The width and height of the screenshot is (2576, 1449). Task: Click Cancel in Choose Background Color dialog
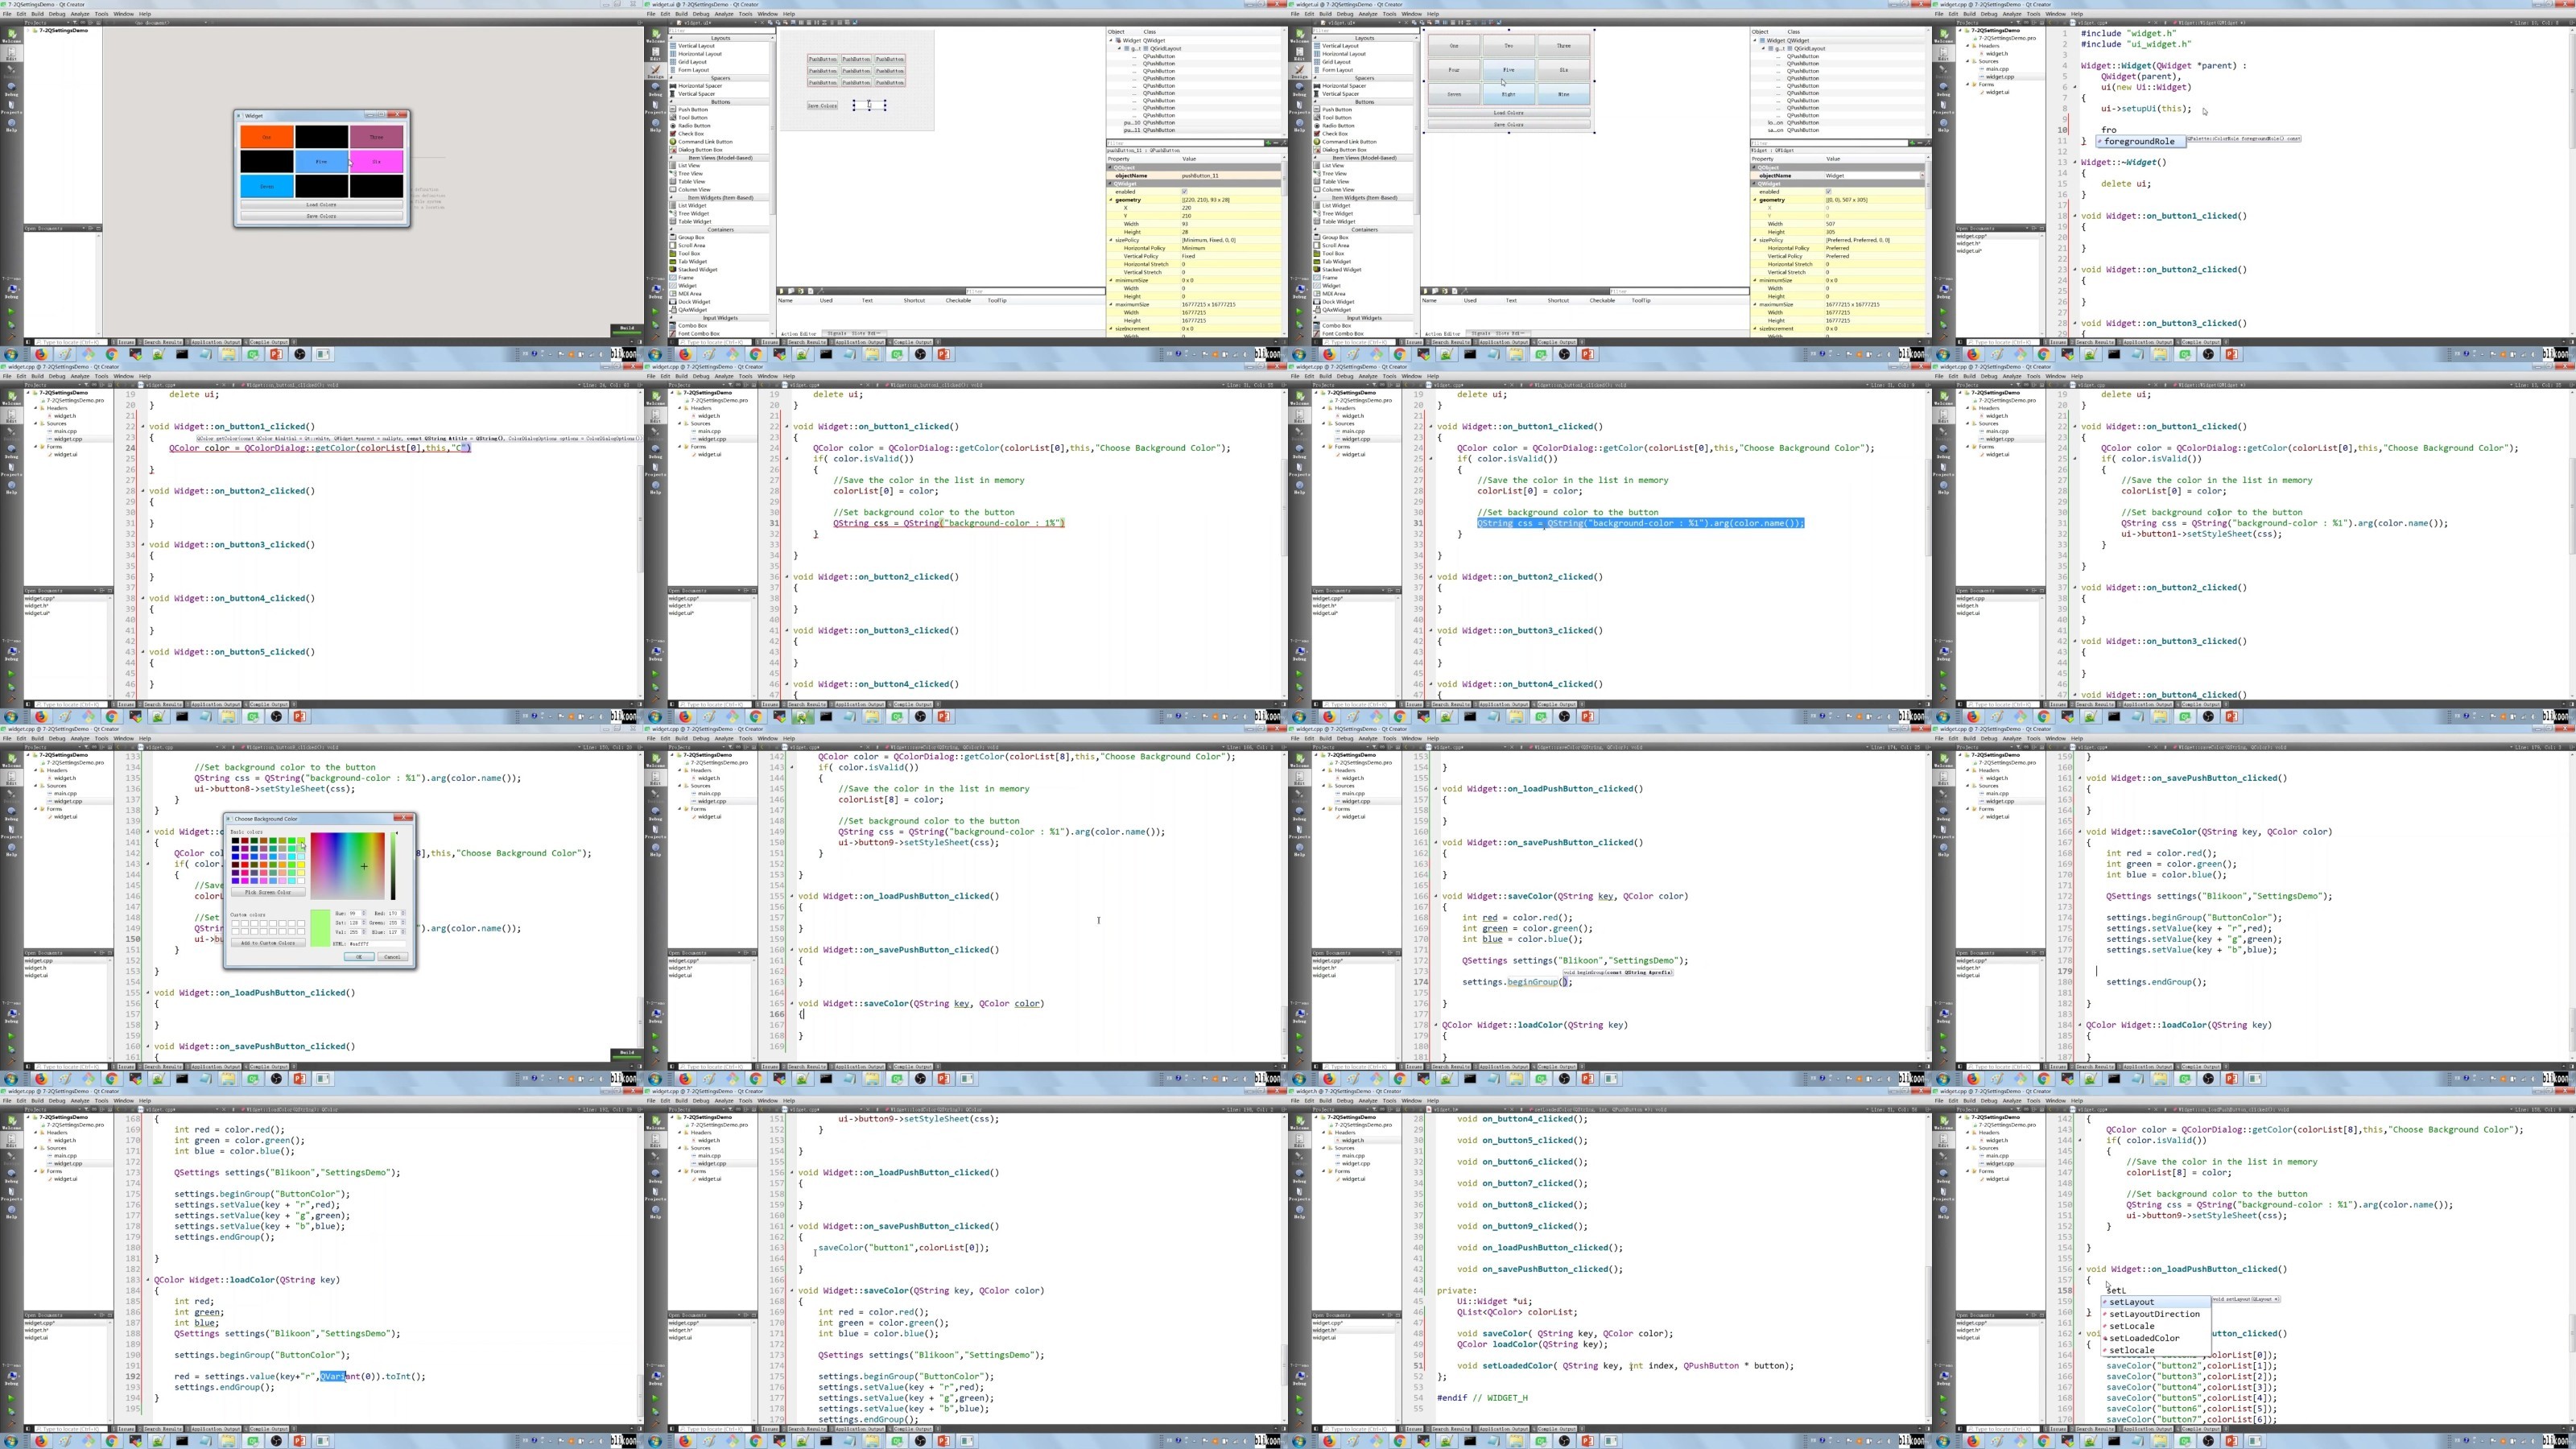click(x=392, y=957)
